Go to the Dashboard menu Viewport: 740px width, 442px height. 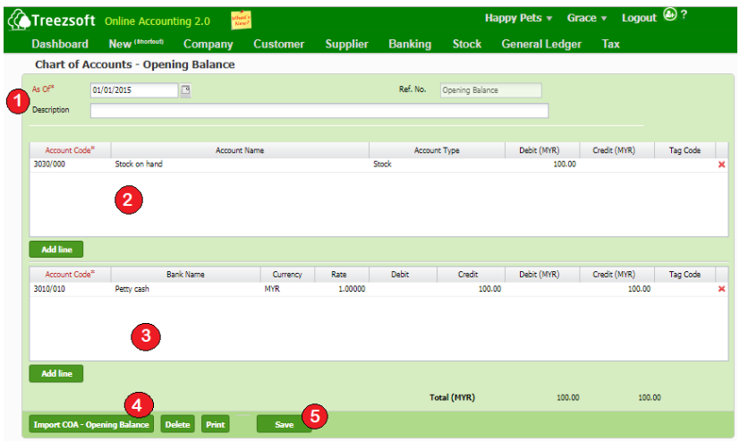(x=60, y=44)
